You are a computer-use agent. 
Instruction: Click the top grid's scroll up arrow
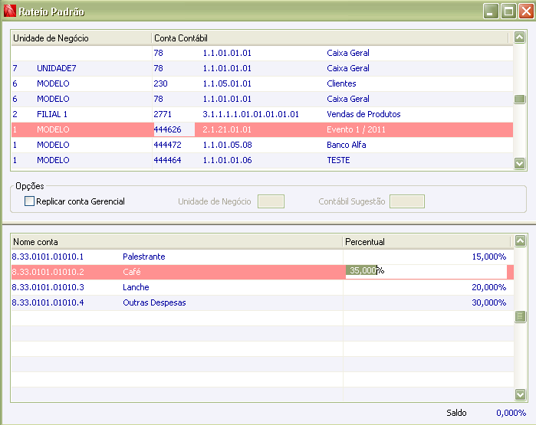519,38
